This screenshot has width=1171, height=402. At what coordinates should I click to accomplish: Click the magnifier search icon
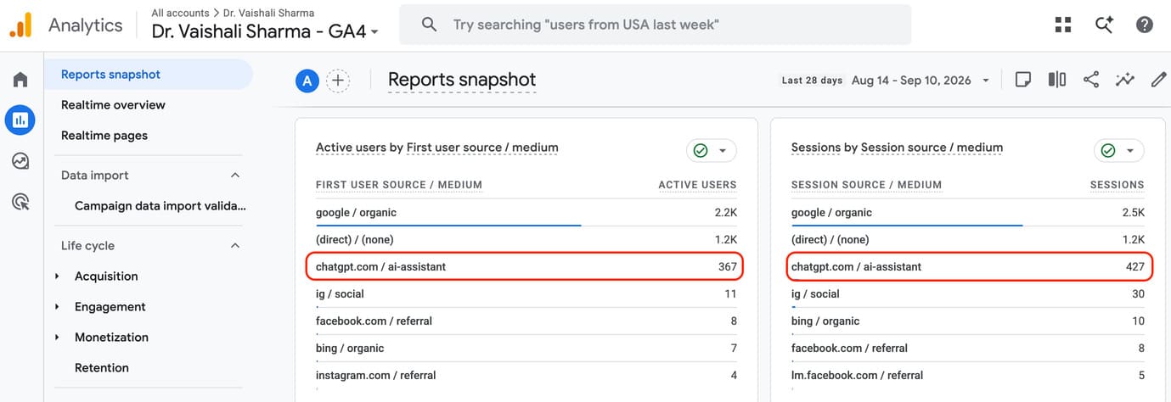coord(430,25)
